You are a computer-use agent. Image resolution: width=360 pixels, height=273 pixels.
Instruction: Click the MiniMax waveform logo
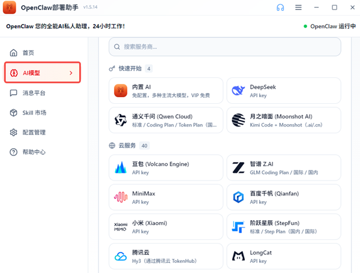[121, 197]
